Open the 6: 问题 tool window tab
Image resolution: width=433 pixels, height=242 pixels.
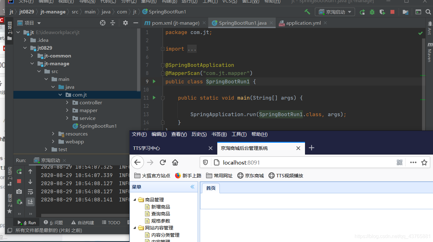tap(53, 222)
